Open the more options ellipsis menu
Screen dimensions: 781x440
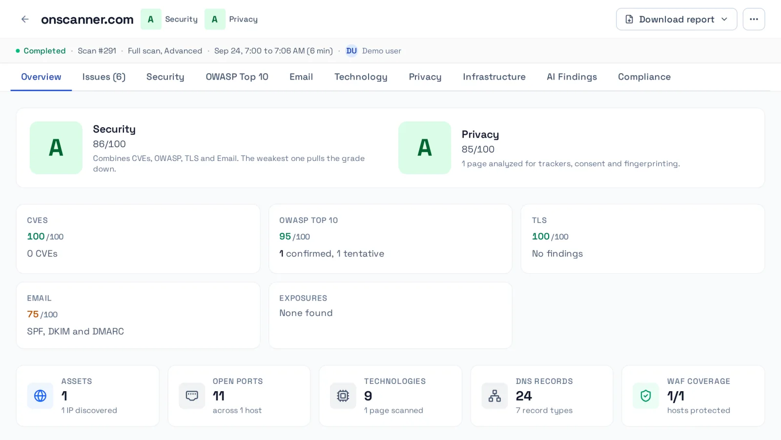(x=754, y=19)
